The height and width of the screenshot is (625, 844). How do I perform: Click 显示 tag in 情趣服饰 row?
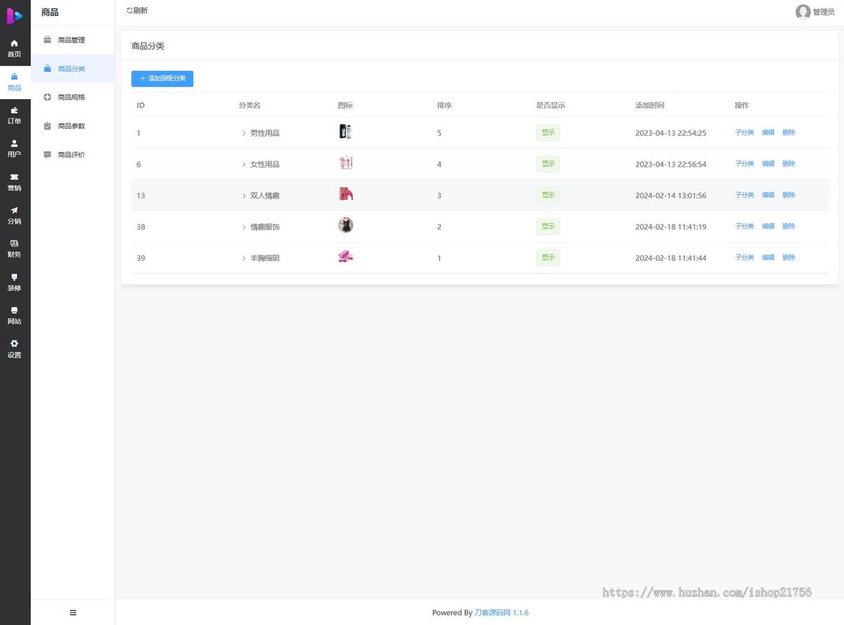[x=548, y=226]
